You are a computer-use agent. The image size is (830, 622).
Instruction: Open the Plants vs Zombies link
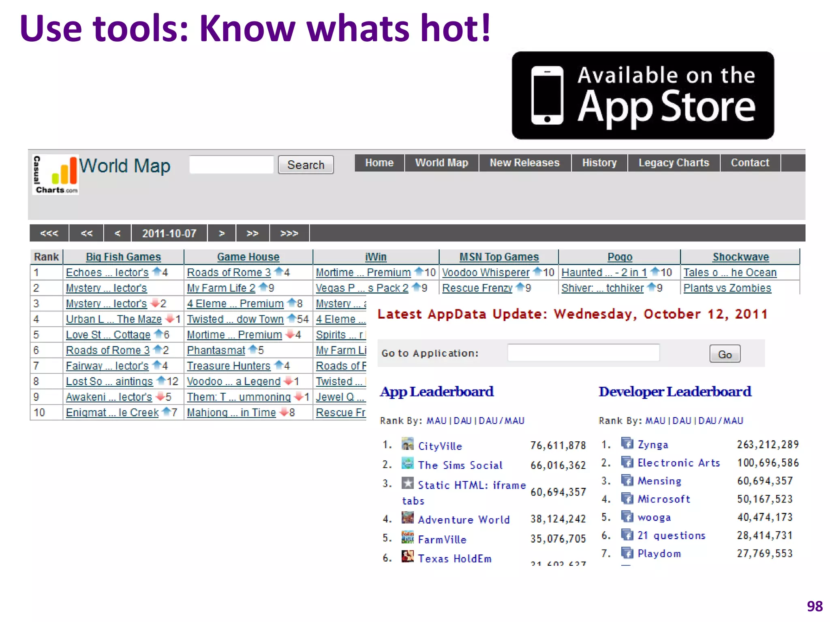(727, 288)
